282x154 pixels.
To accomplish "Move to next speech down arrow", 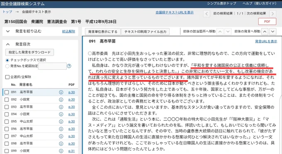I will 273,31.
